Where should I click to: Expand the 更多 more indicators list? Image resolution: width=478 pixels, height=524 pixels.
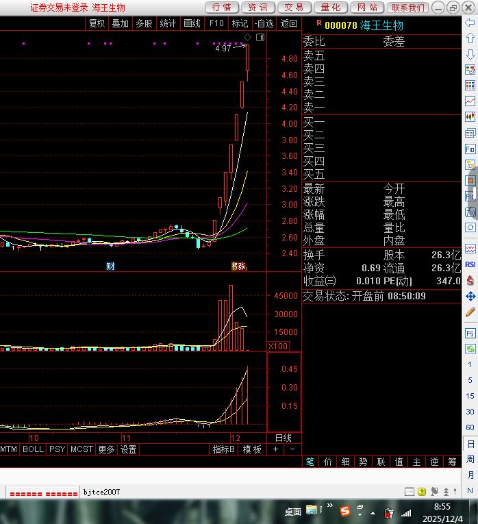[106, 449]
